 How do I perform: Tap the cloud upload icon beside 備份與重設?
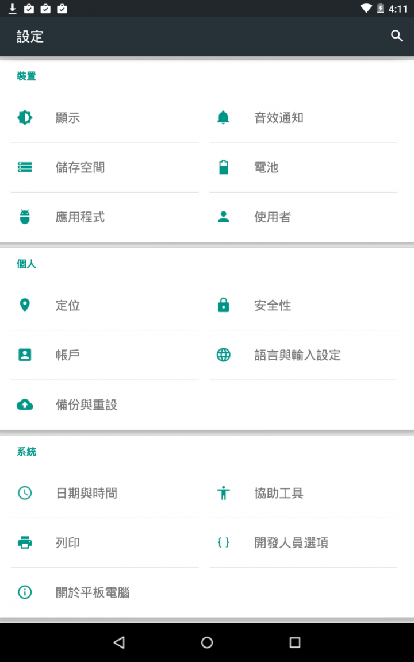[x=25, y=405]
